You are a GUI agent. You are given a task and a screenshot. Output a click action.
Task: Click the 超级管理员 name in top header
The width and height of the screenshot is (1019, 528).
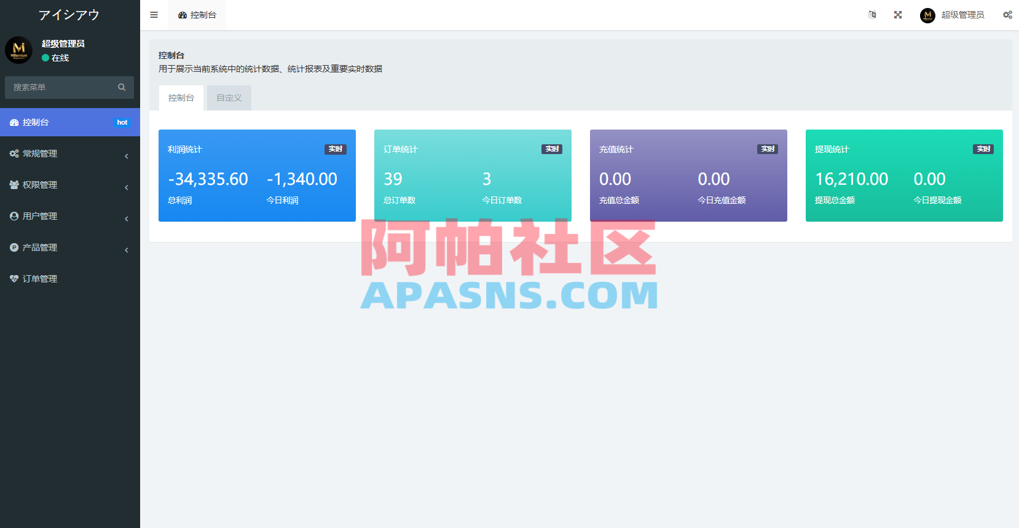[x=962, y=15]
